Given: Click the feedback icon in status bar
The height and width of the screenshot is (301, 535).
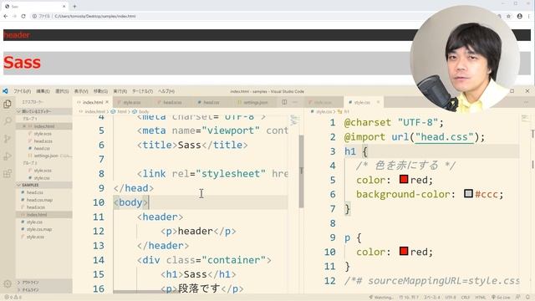Looking at the screenshot, I should tap(518, 298).
